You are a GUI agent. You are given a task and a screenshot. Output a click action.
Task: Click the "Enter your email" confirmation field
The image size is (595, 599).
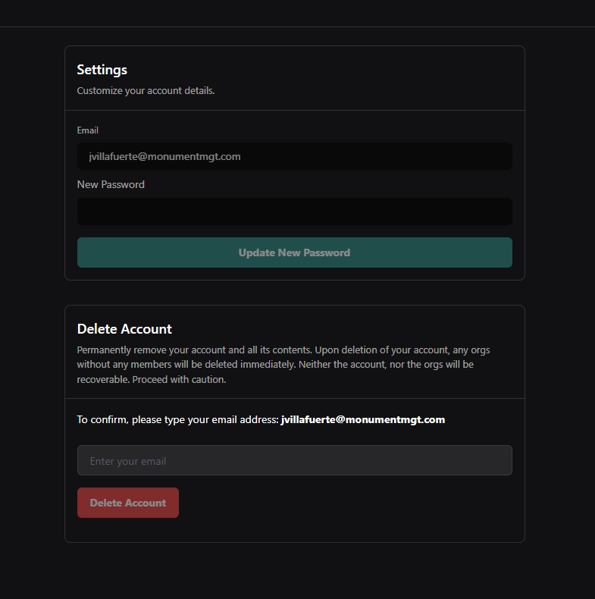294,460
